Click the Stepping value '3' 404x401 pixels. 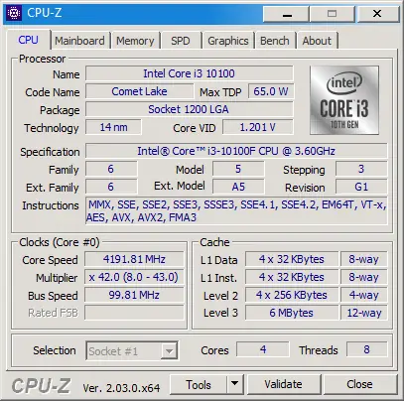pyautogui.click(x=361, y=169)
